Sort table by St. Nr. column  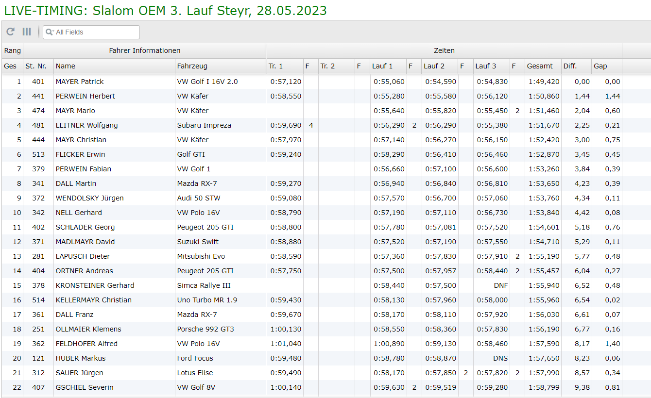click(x=36, y=66)
